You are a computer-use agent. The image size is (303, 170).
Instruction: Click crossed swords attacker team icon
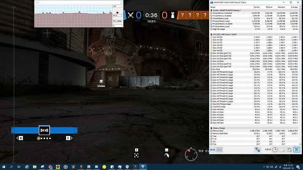pyautogui.click(x=130, y=15)
